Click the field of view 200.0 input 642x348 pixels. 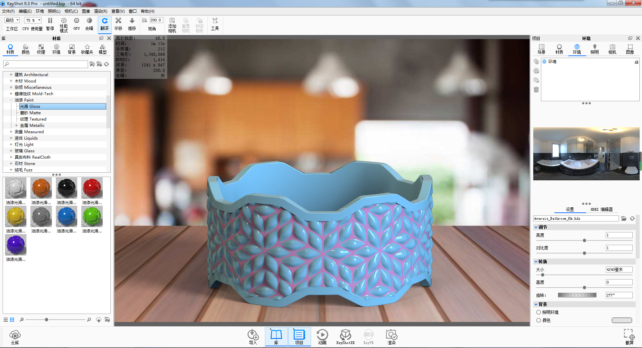pos(156,20)
